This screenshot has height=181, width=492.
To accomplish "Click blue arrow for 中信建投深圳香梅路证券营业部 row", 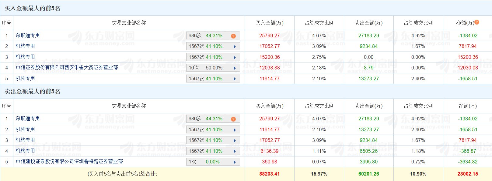I will pos(235,162).
